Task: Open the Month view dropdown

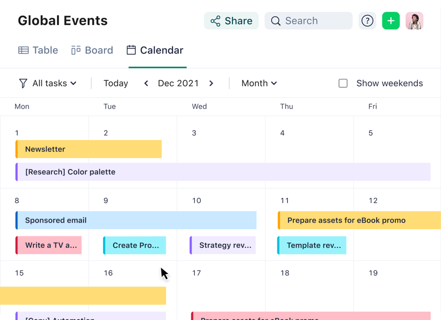Action: (259, 84)
